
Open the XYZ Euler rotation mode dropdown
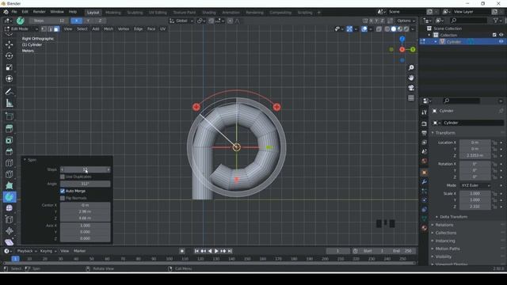pyautogui.click(x=475, y=185)
